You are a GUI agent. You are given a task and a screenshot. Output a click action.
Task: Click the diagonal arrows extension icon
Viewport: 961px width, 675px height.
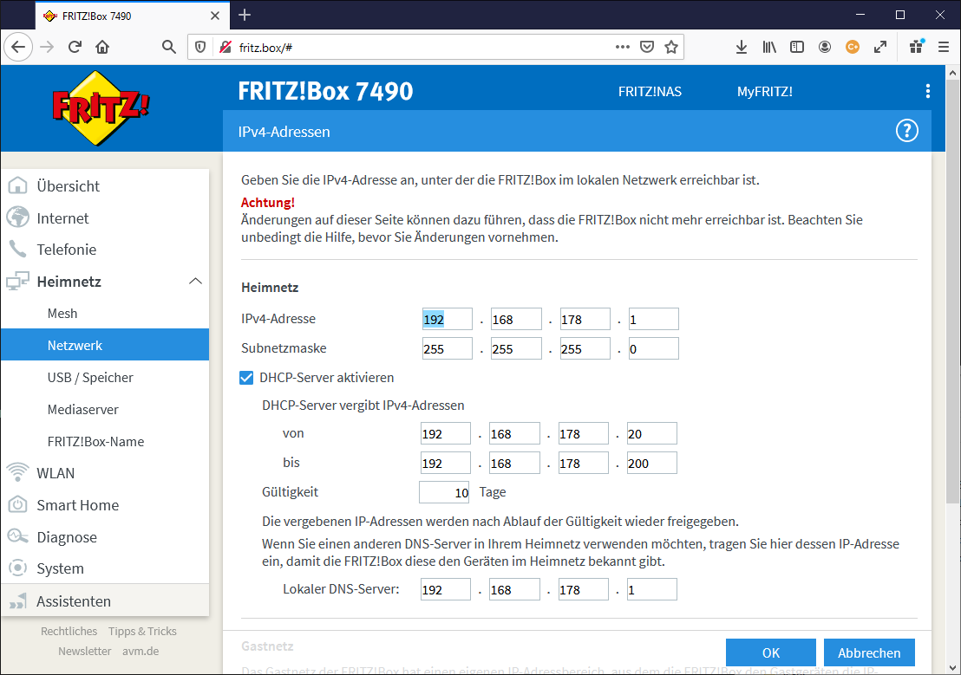coord(880,47)
